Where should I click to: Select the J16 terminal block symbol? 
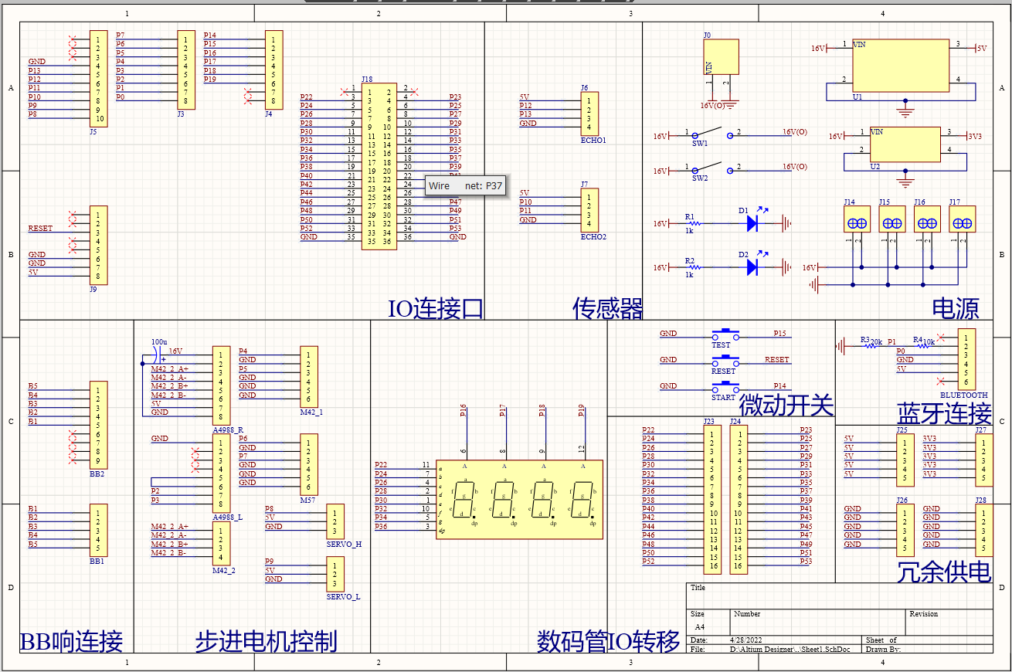927,220
